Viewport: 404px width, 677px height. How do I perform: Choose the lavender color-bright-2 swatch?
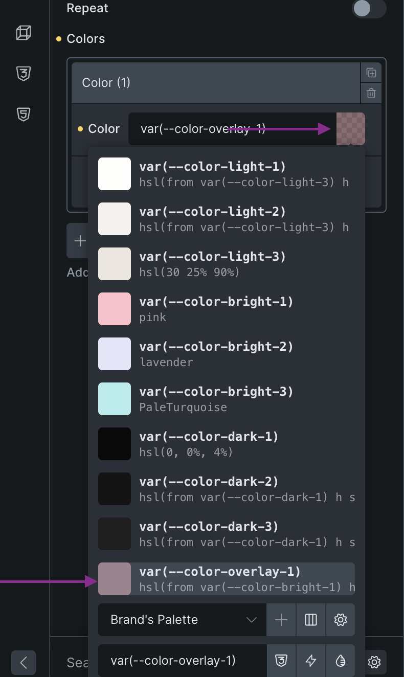tap(115, 354)
